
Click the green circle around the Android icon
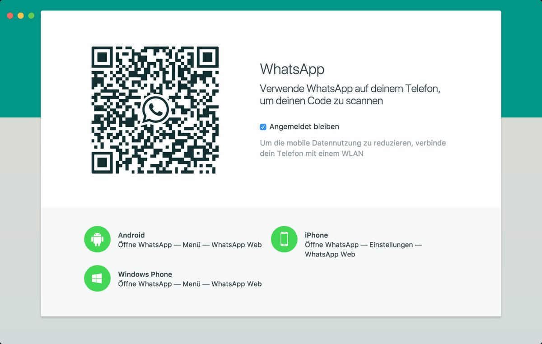tap(97, 239)
